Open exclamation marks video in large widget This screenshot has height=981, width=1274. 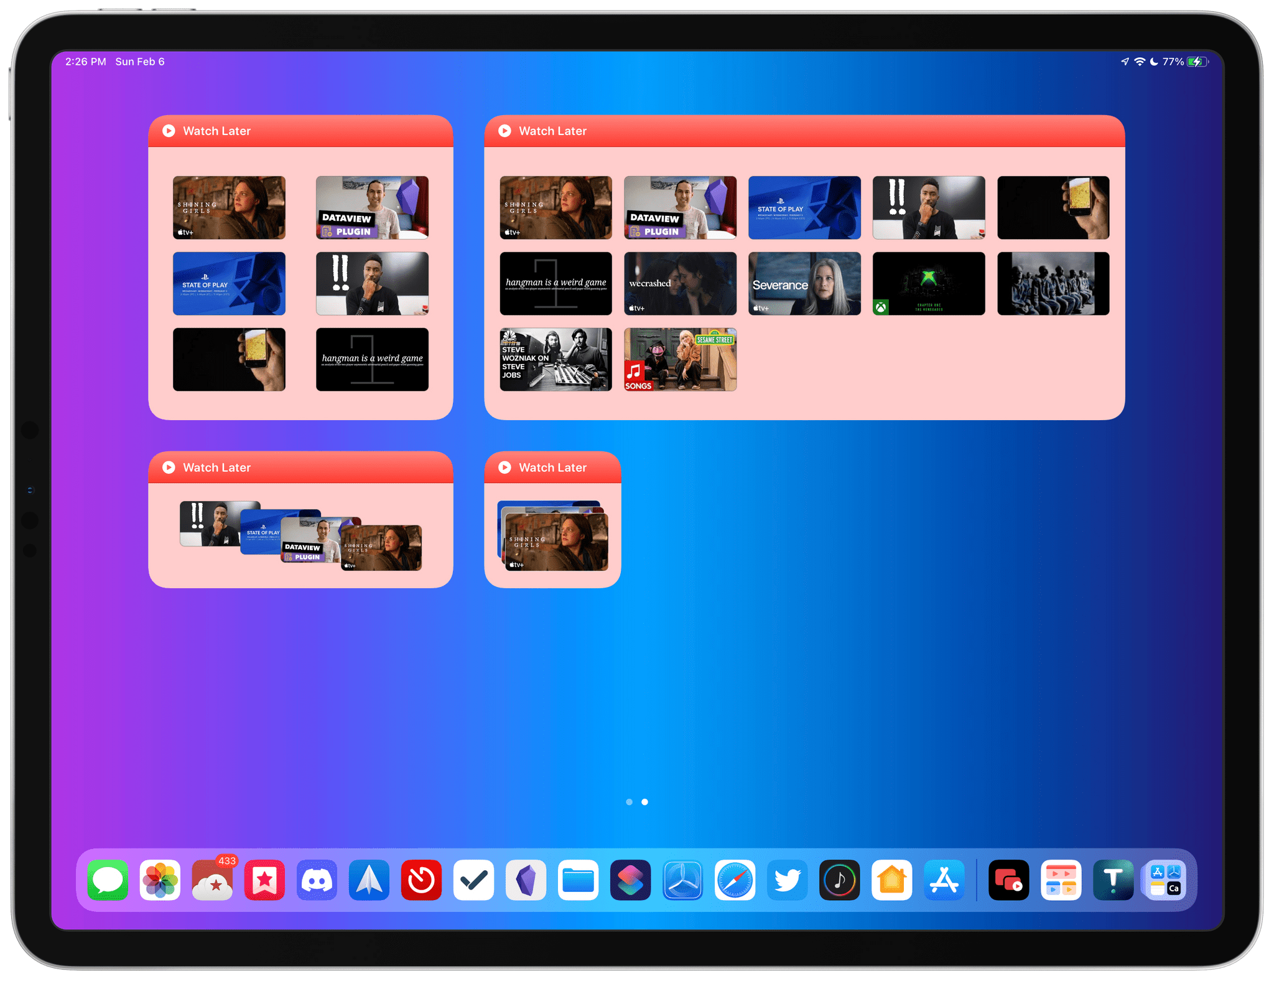pyautogui.click(x=929, y=207)
